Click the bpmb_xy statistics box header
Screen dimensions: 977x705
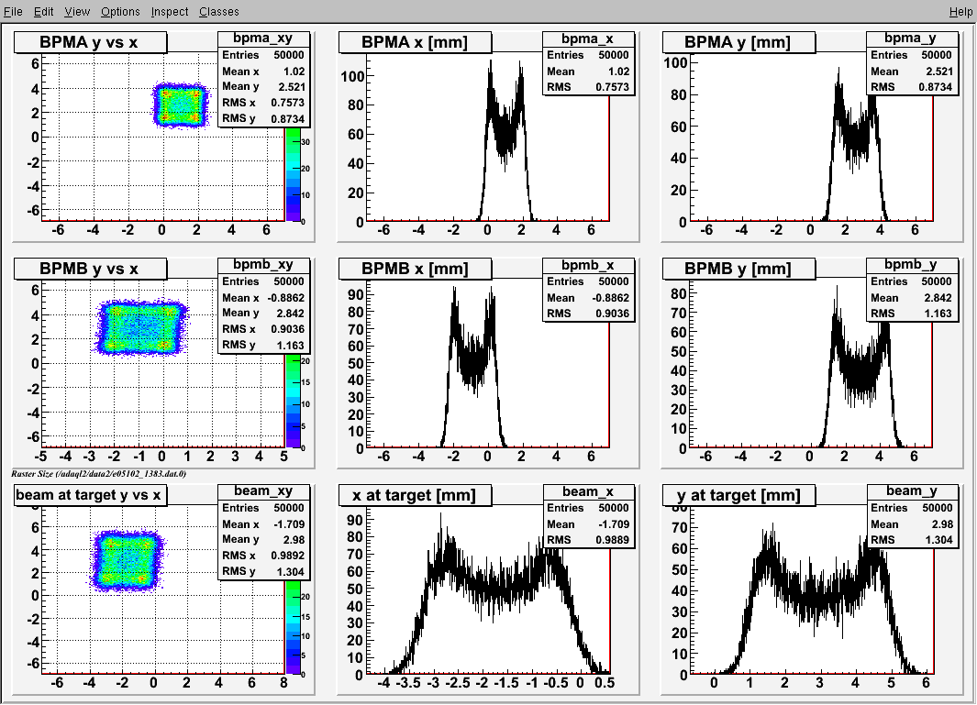(x=263, y=265)
